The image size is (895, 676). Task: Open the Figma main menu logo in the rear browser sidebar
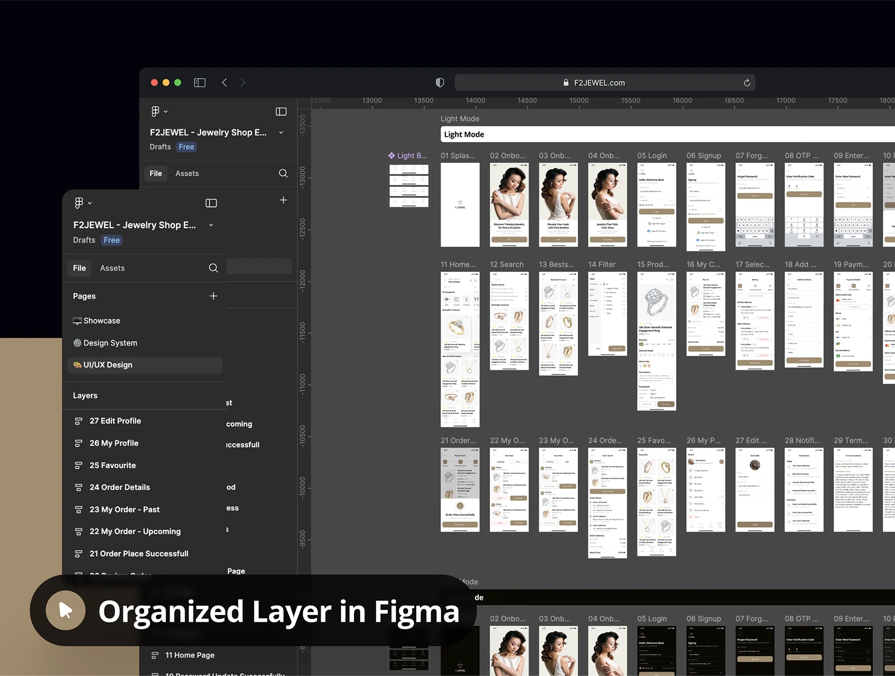coord(156,111)
